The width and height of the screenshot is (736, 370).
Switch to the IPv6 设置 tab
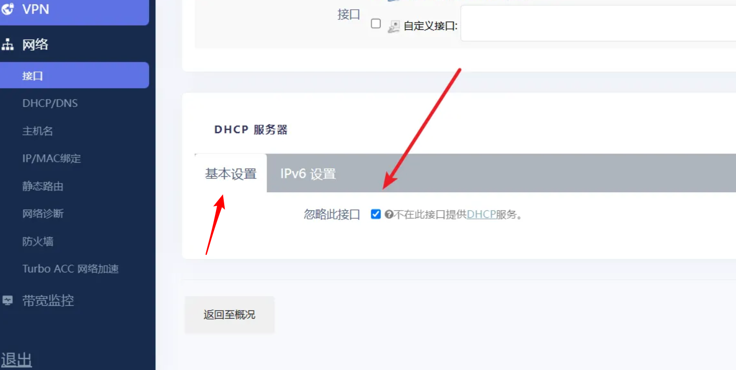point(308,174)
